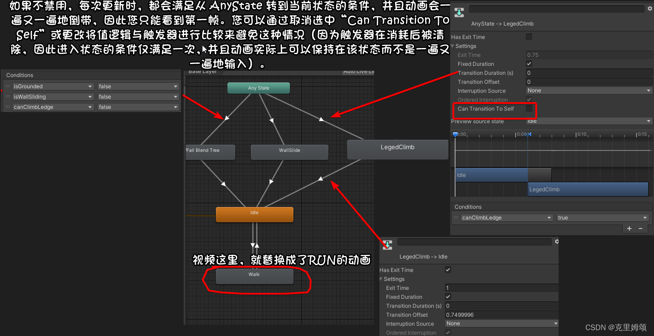Click the minus button to remove a condition
The image size is (654, 336).
(641, 228)
